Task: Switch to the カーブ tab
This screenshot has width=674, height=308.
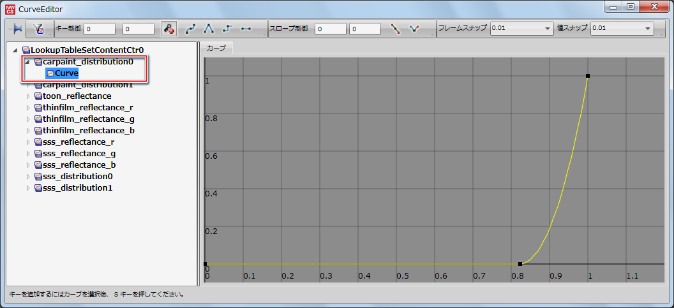Action: point(216,48)
